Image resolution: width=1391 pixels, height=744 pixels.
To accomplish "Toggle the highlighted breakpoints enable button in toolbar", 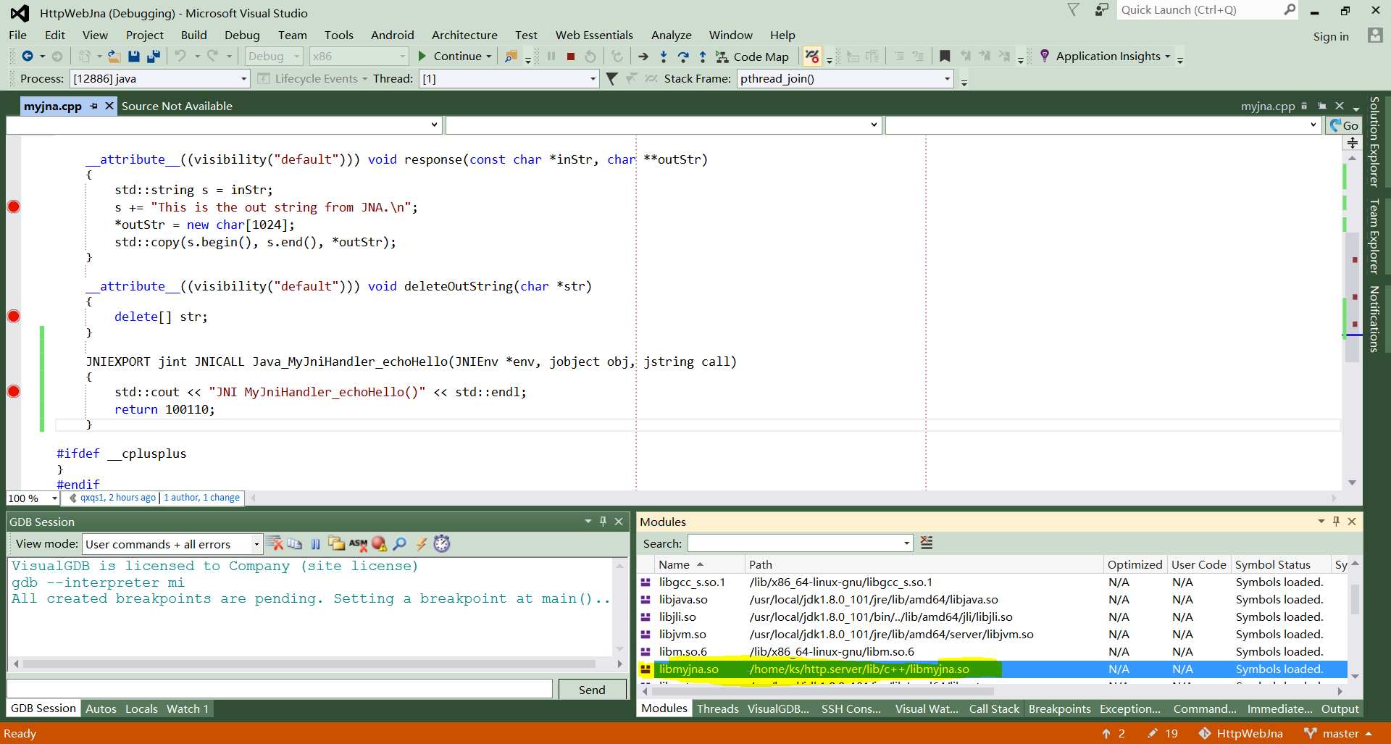I will point(812,56).
